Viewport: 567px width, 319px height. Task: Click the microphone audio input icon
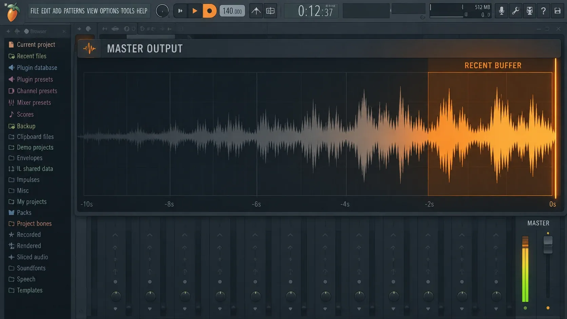coord(501,11)
